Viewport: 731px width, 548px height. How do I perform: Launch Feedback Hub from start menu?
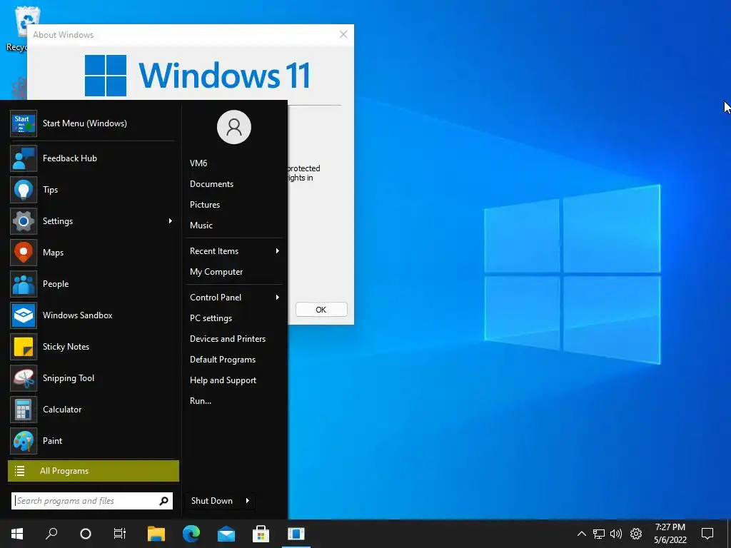click(24, 158)
